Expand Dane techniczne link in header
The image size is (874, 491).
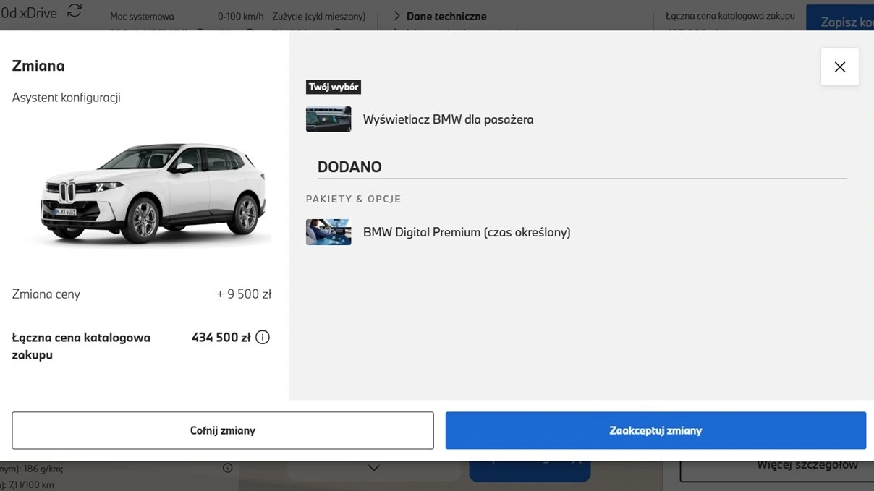coord(440,16)
